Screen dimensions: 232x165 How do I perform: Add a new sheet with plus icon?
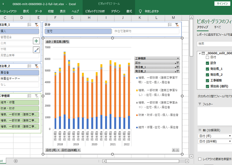[x=16, y=161]
